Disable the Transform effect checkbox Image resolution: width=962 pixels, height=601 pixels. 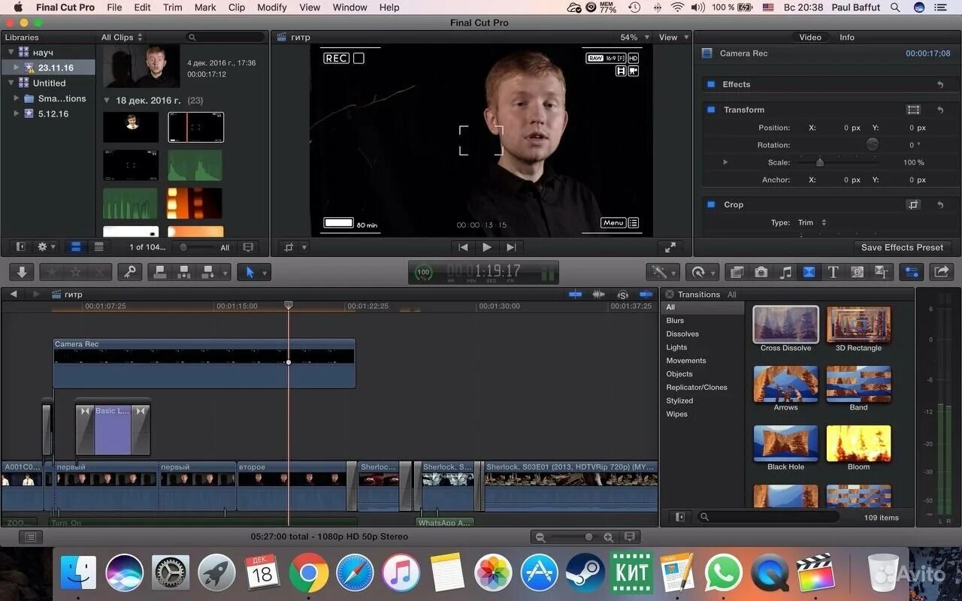pos(711,110)
